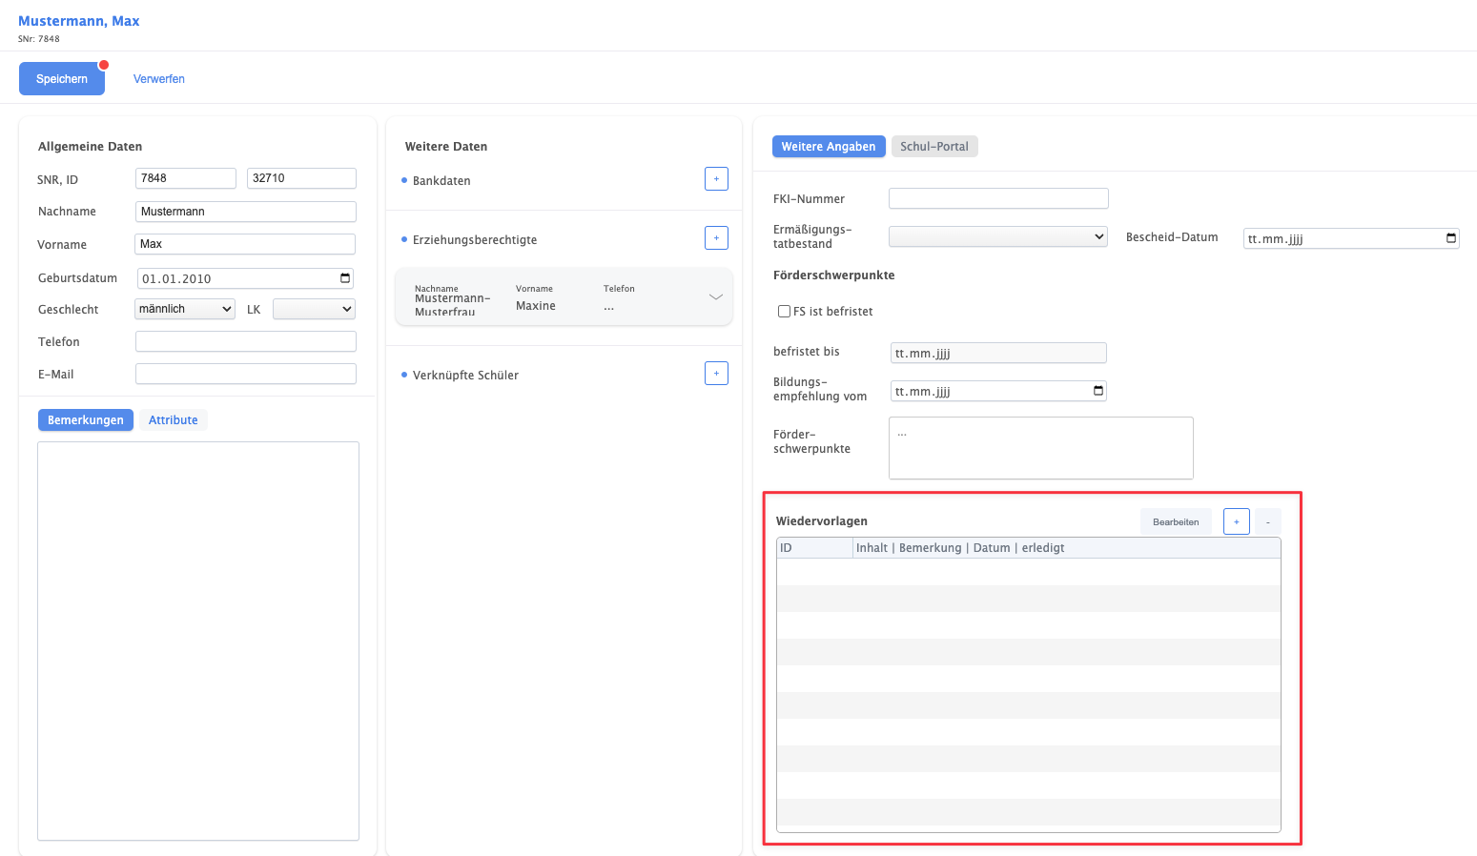
Task: Remove a Wiedervorlagen entry with minus icon
Action: pos(1267,521)
